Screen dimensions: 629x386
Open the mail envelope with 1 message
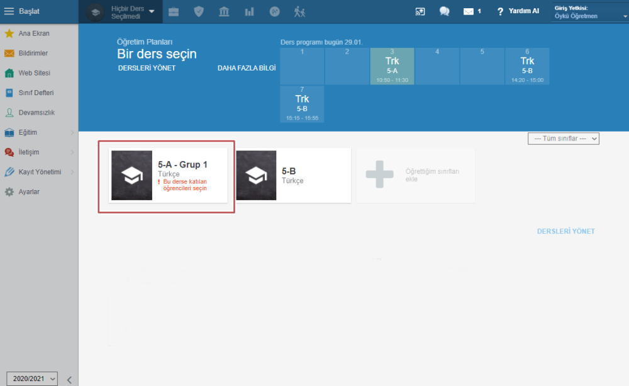(x=472, y=11)
